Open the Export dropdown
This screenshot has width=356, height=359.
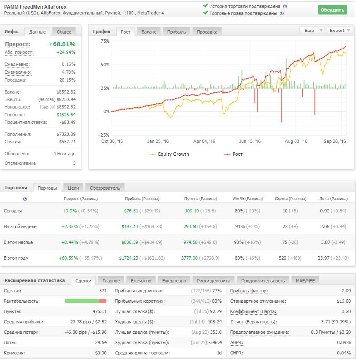coord(339,30)
